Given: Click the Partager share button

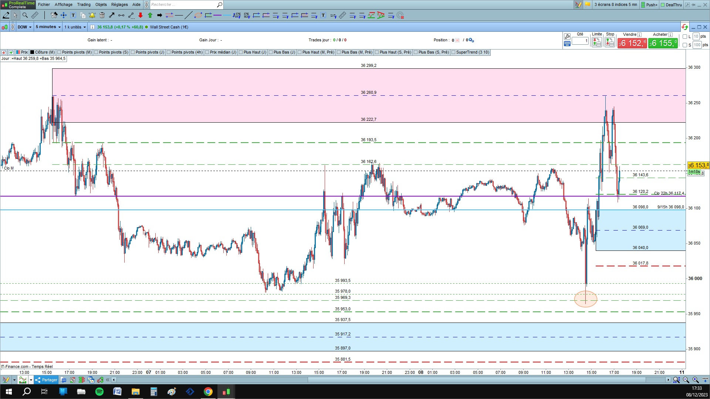Looking at the screenshot, I should 46,380.
